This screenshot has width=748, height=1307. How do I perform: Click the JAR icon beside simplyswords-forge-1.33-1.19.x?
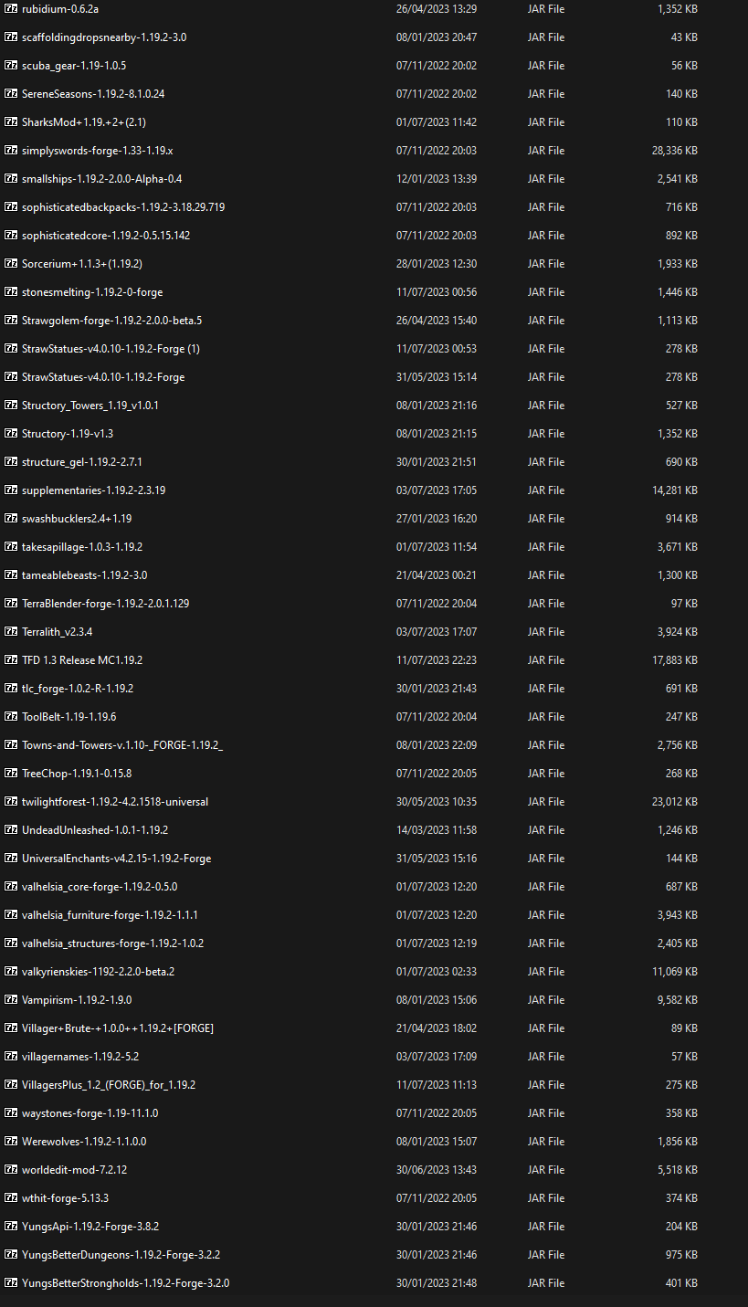tap(11, 150)
